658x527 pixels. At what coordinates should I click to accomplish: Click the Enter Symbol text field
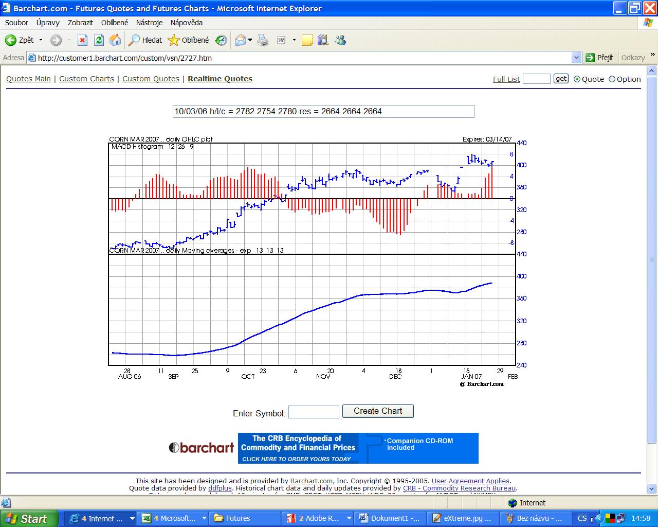(314, 412)
